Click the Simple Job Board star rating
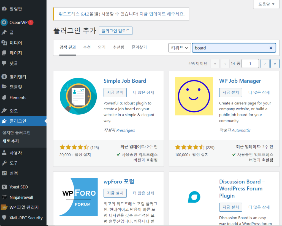This screenshot has width=282, height=226. tap(74, 147)
